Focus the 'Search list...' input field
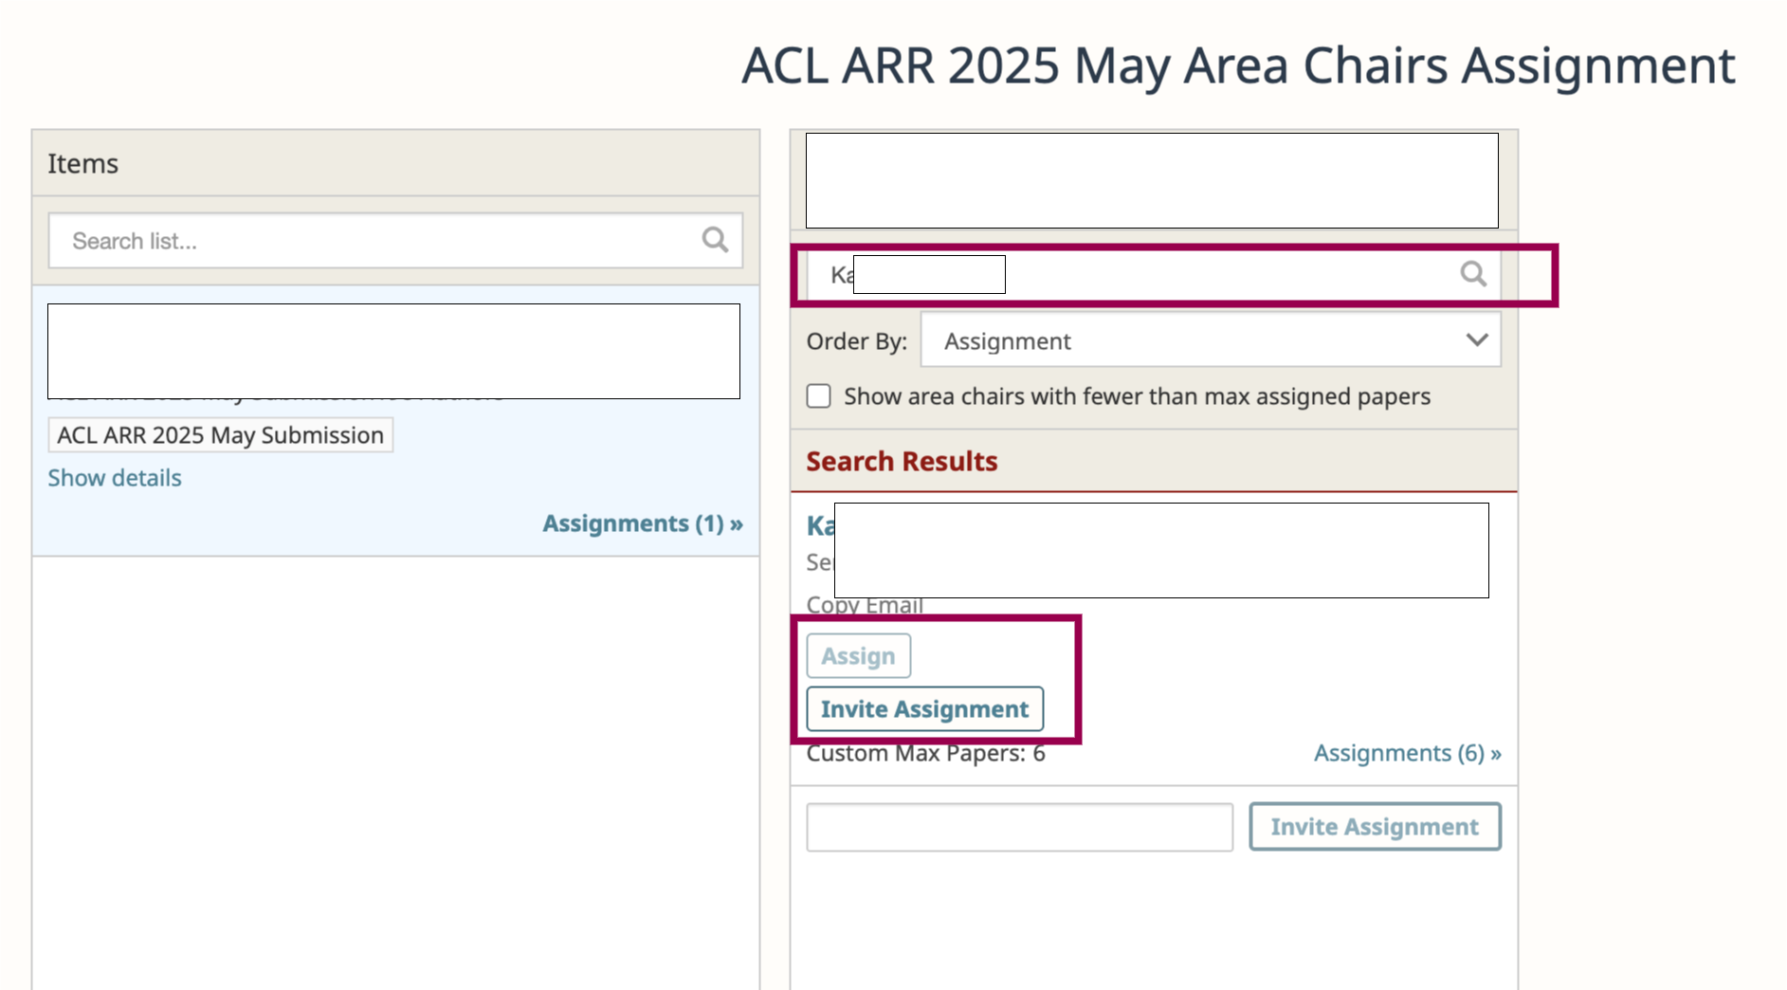1787x990 pixels. [395, 240]
